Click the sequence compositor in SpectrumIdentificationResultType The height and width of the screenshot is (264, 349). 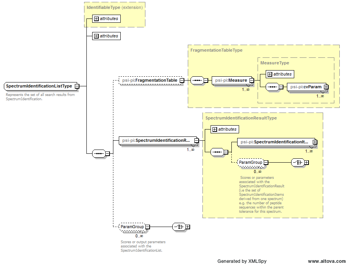217,152
